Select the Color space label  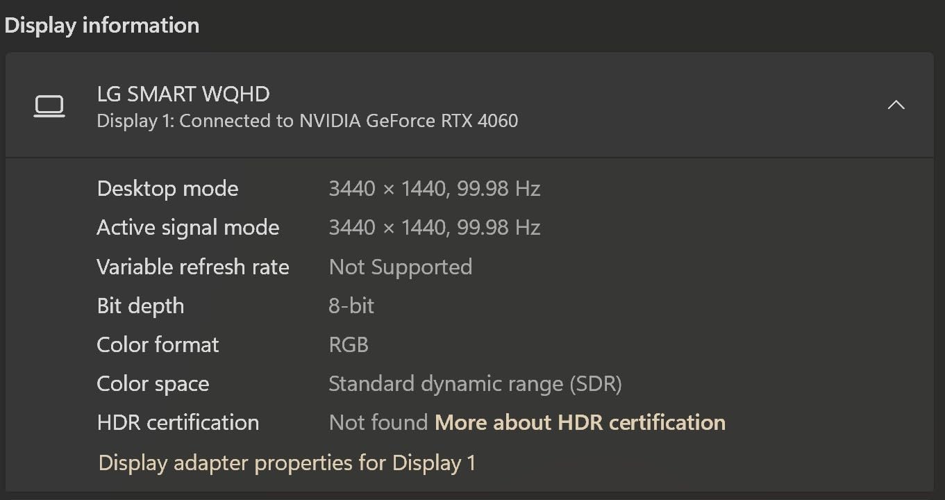[153, 383]
